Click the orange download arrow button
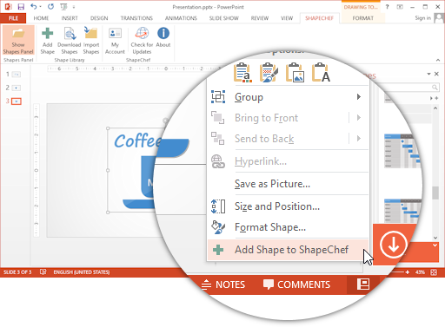 pos(394,245)
